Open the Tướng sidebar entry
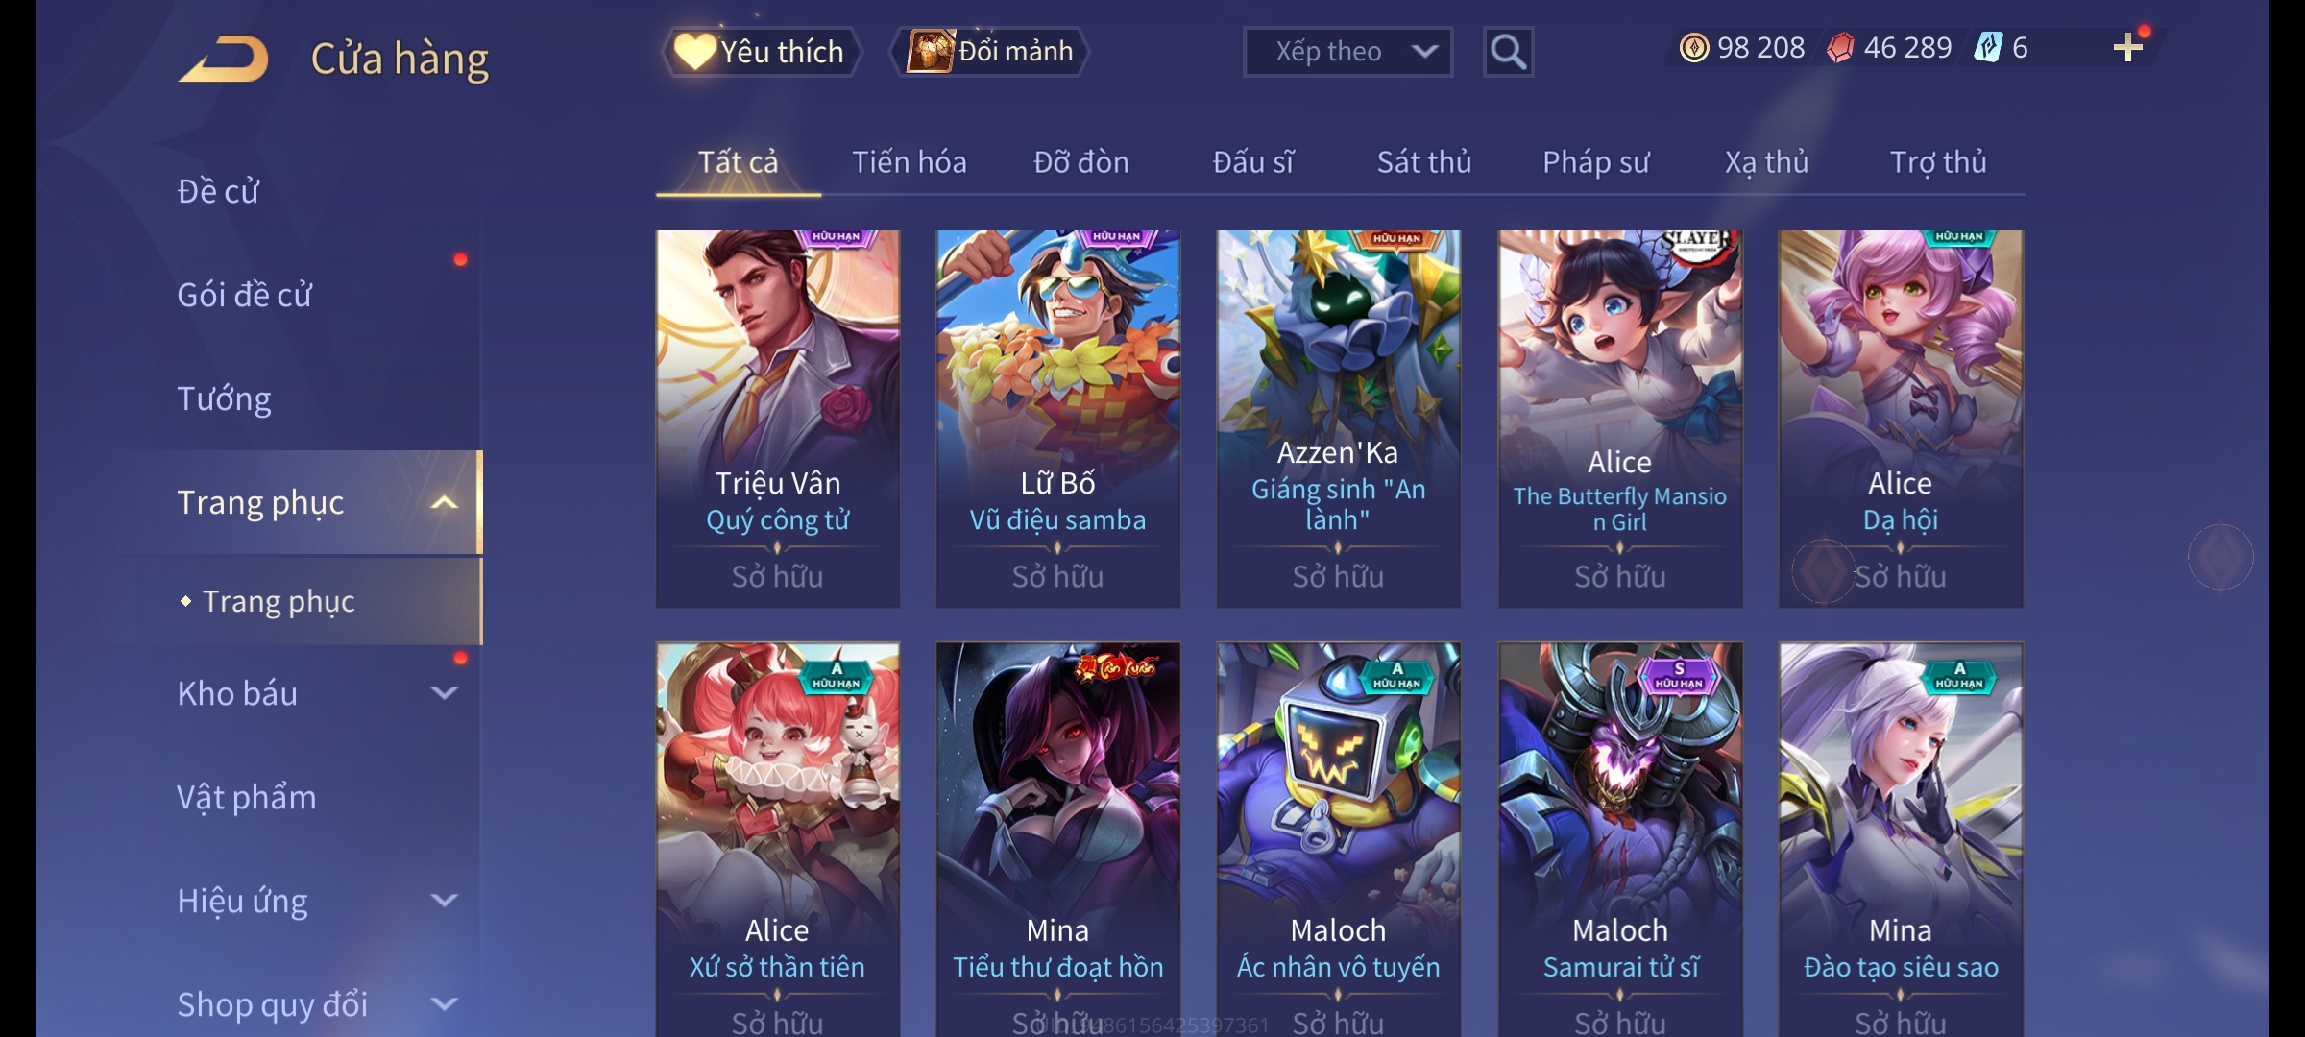Screen dimensions: 2305x1037 (224, 398)
